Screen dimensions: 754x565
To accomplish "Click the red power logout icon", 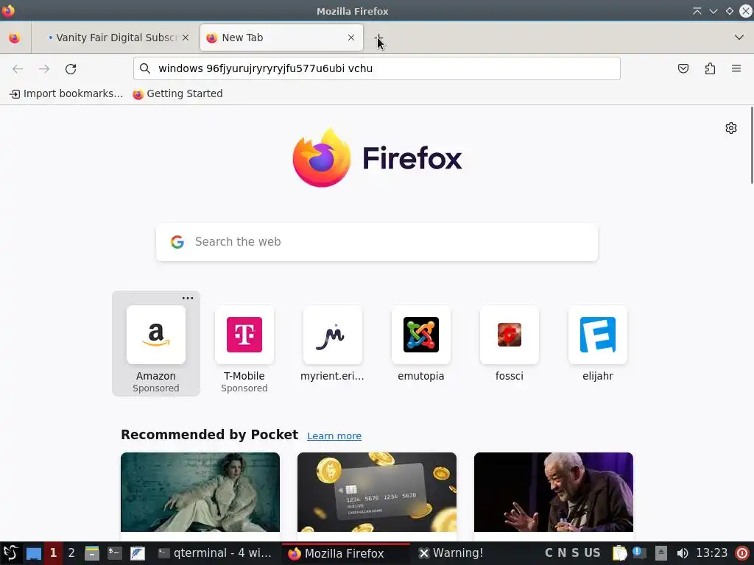I will click(x=742, y=553).
